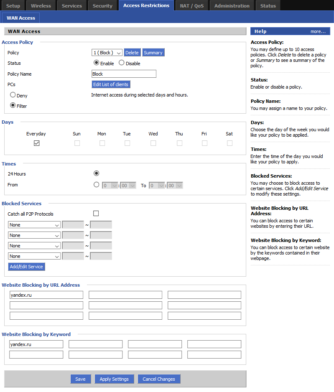Open the second blocked service dropdown
This screenshot has width=334, height=392.
coord(34,235)
